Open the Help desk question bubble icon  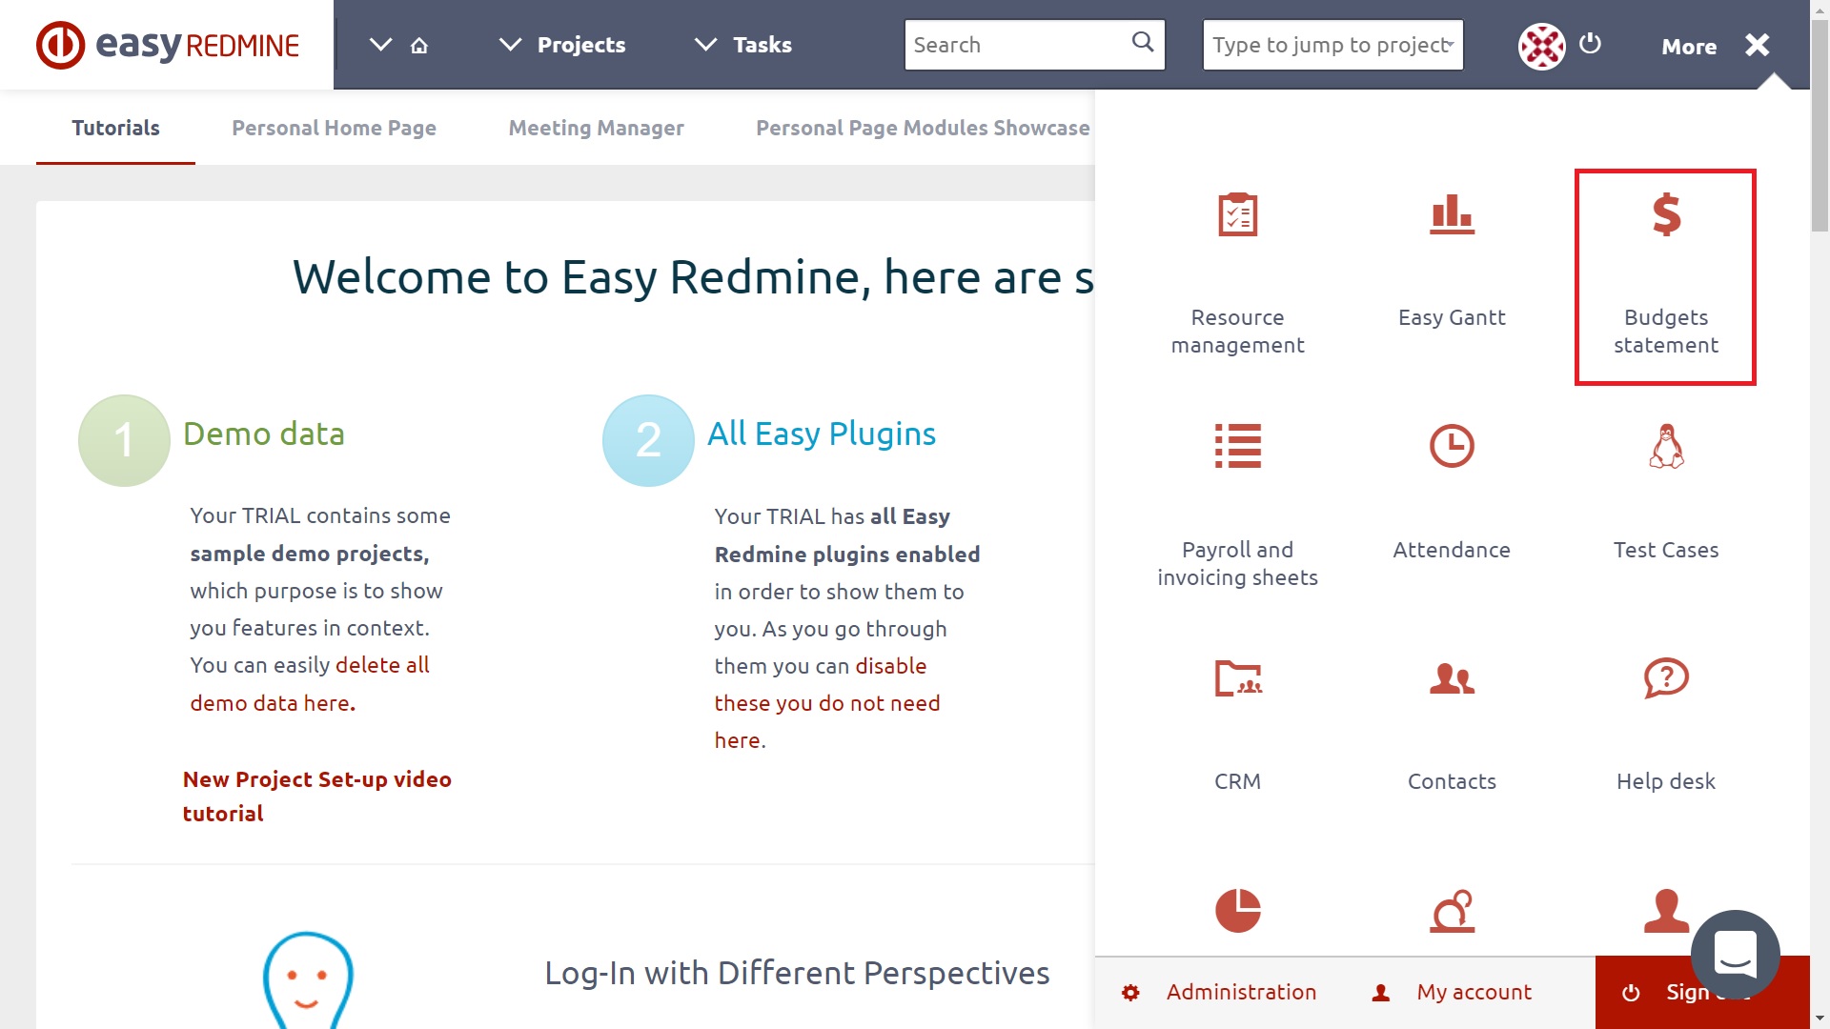pos(1666,677)
